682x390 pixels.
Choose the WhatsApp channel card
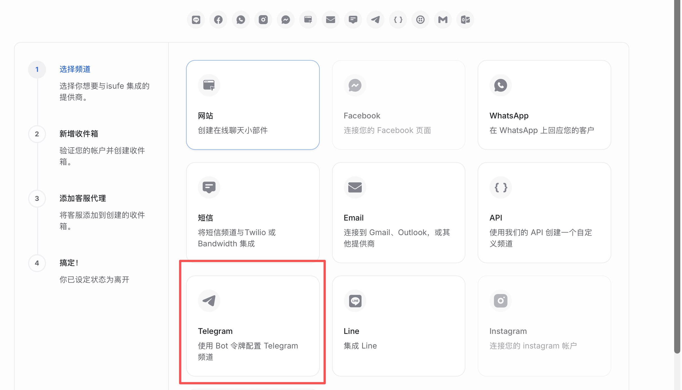coord(544,105)
